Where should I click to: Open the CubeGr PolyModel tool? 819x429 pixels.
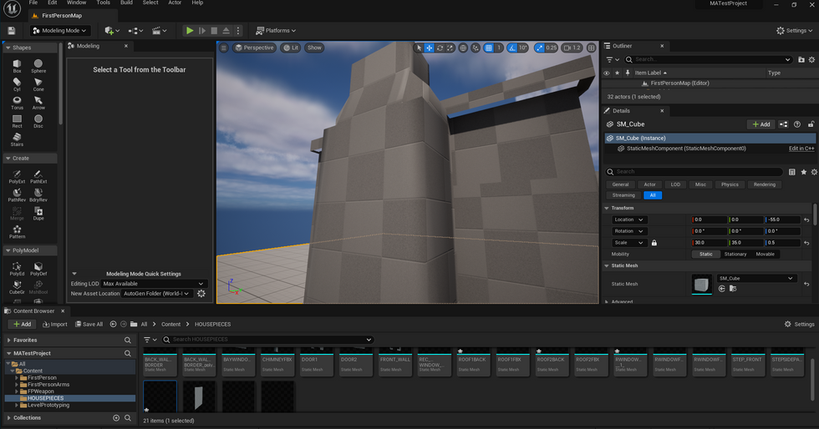coord(17,286)
